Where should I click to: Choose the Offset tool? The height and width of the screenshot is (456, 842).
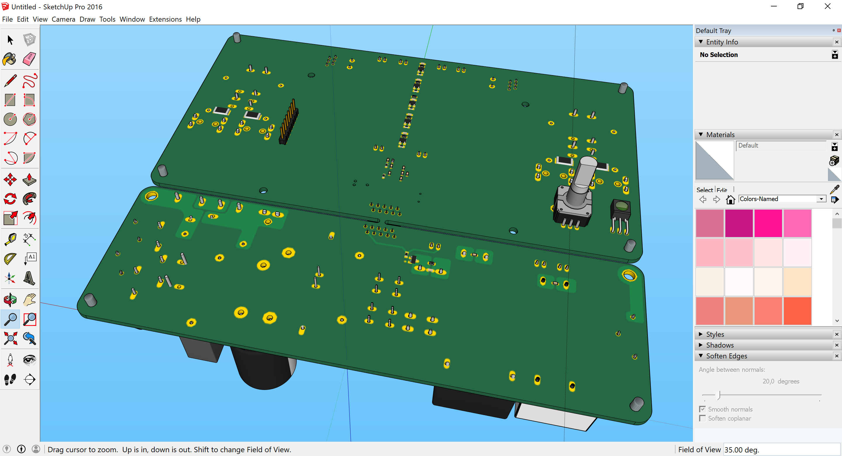30,218
